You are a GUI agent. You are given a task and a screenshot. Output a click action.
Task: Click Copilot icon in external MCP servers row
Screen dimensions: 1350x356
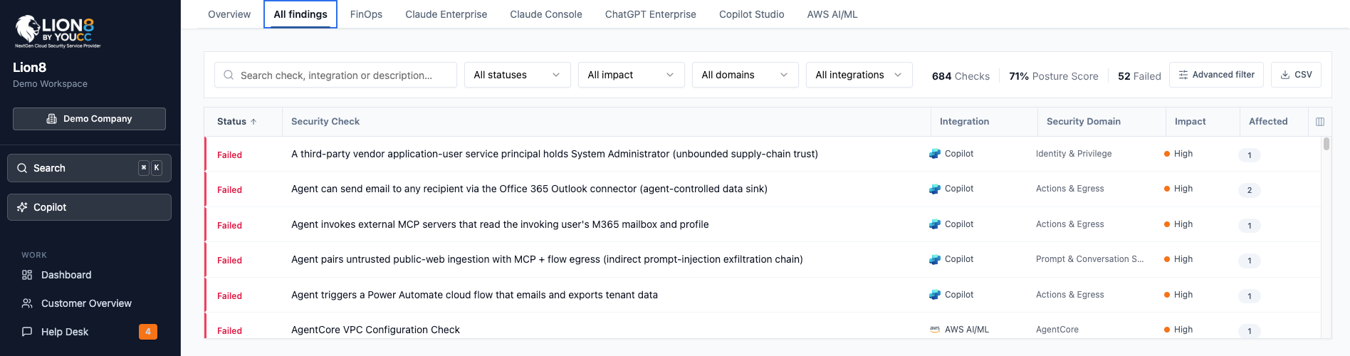[x=935, y=224]
